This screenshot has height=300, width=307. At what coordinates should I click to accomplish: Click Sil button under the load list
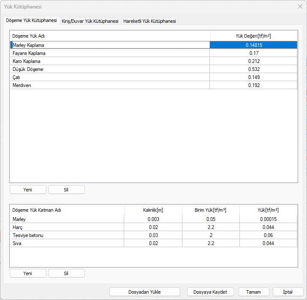tap(66, 190)
